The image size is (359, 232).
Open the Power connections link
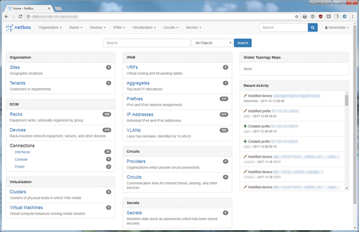[20, 167]
